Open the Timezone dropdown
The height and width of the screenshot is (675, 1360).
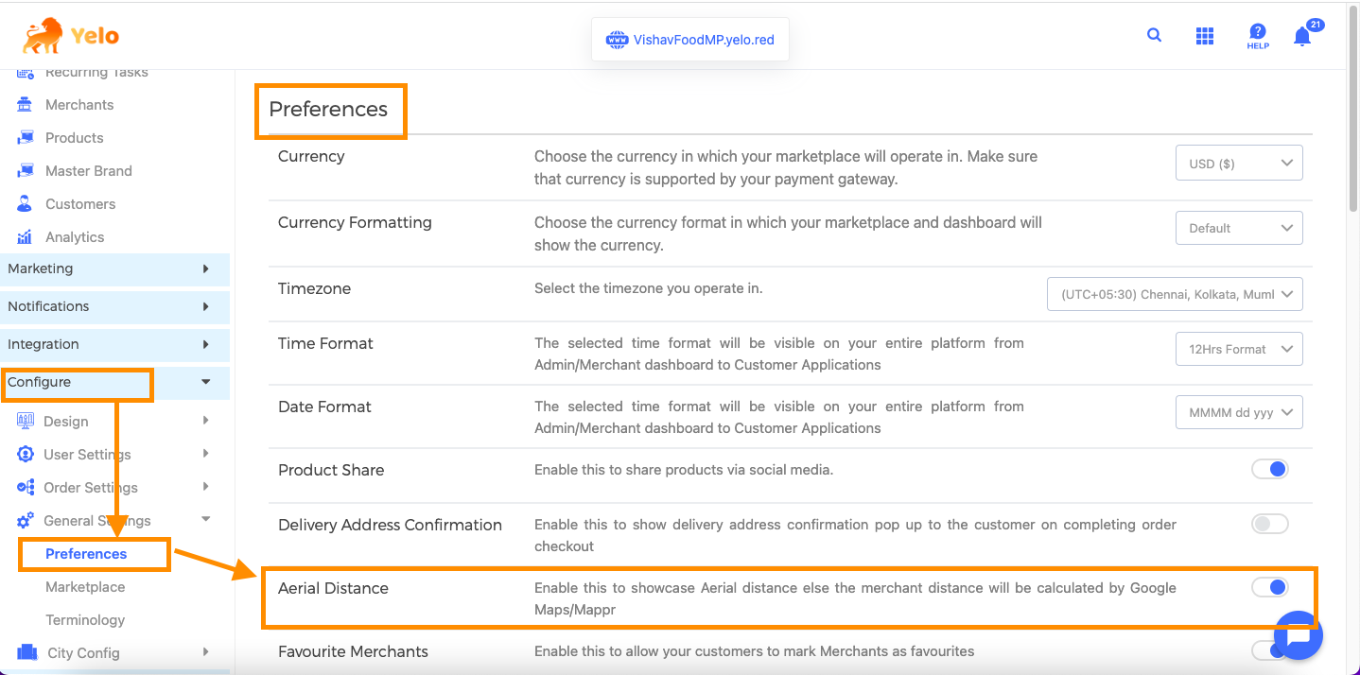point(1175,294)
